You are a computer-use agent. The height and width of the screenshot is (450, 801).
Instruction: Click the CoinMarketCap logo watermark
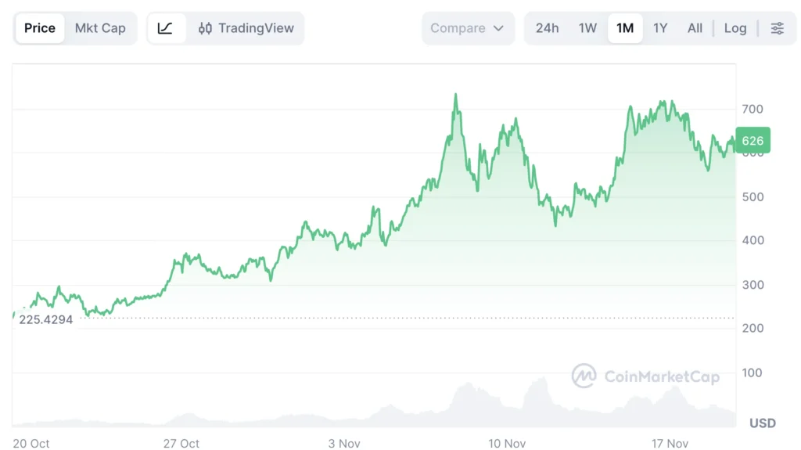pos(584,376)
